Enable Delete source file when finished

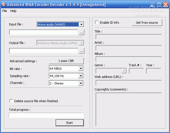11,101
